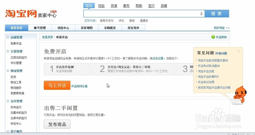255x135 pixels.
Task: Collapse the 店铺管理 section
Action: (8, 37)
